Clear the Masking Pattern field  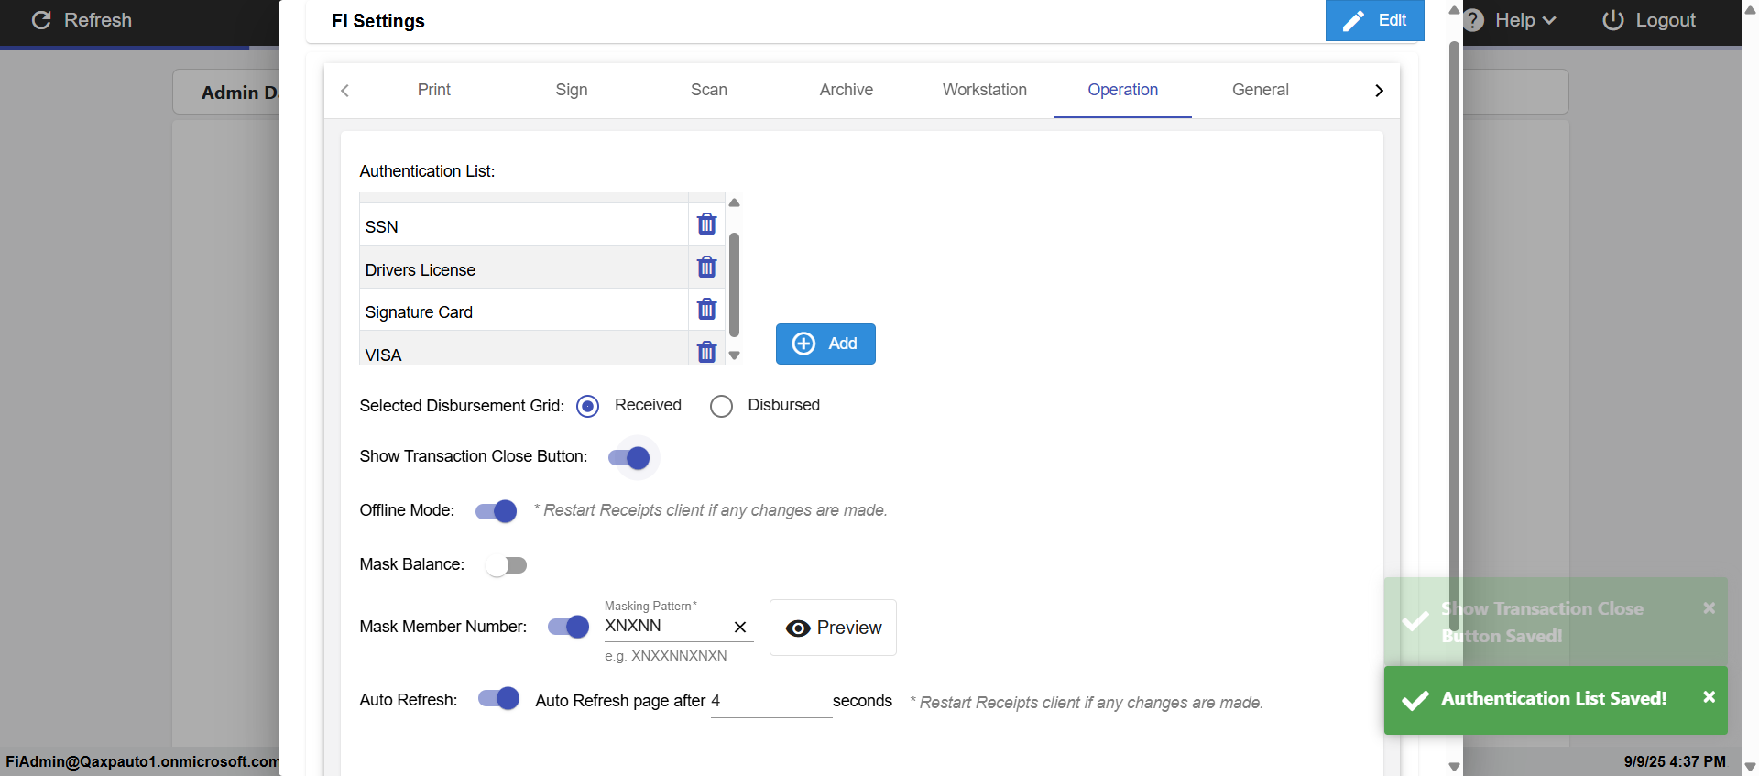tap(740, 627)
